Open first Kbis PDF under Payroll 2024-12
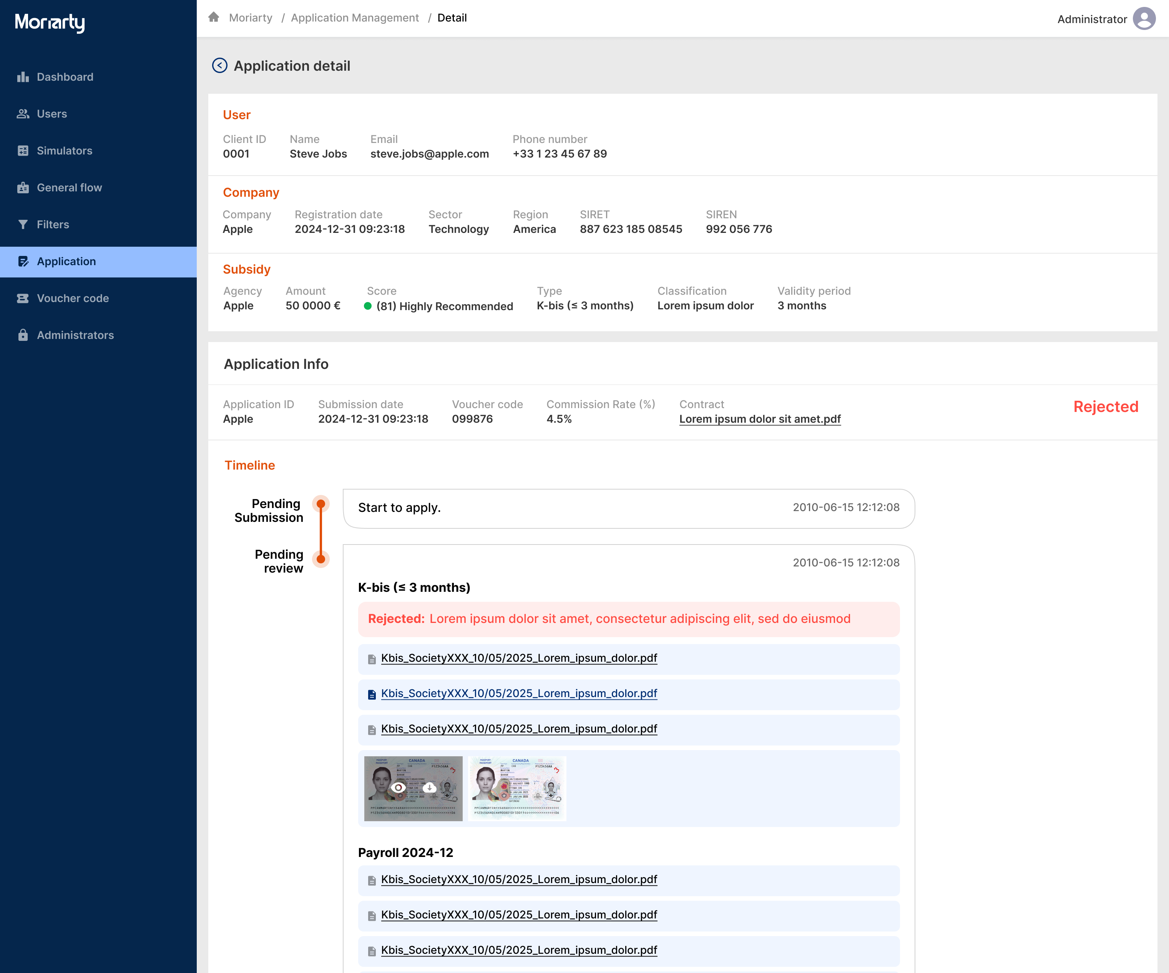Image resolution: width=1169 pixels, height=973 pixels. pos(519,880)
